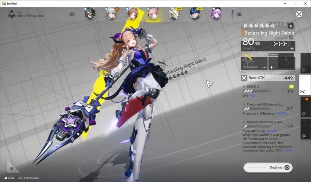Click the Will [L] progress bar
311x182 pixels.
click(x=256, y=91)
